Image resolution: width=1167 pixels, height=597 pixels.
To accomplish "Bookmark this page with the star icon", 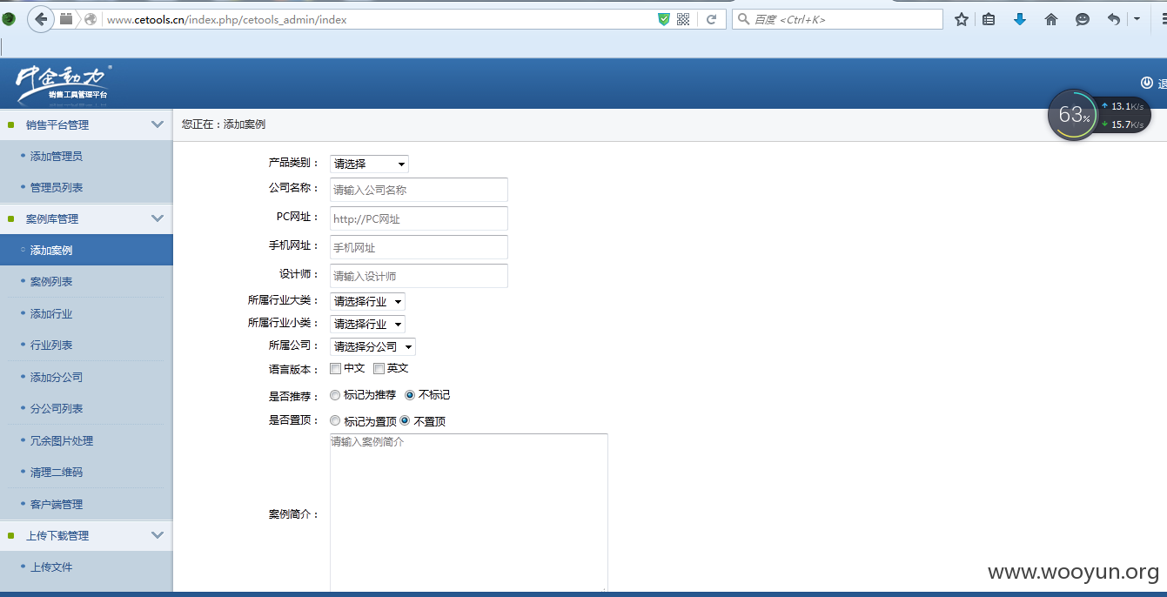I will click(962, 19).
